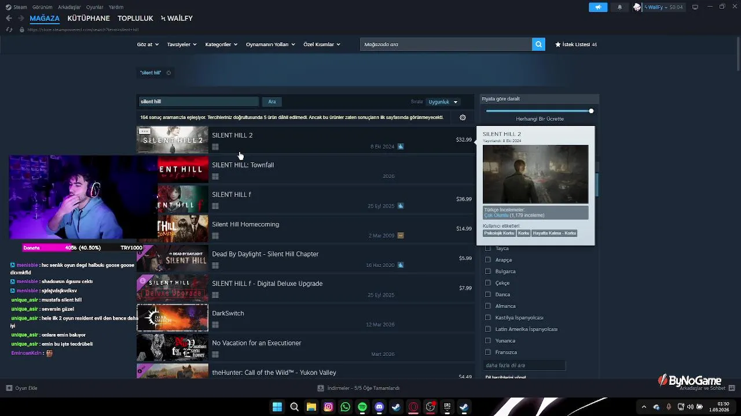The height and width of the screenshot is (416, 741).
Task: Open the SILENT HILL: Townfall result
Action: tap(305, 169)
